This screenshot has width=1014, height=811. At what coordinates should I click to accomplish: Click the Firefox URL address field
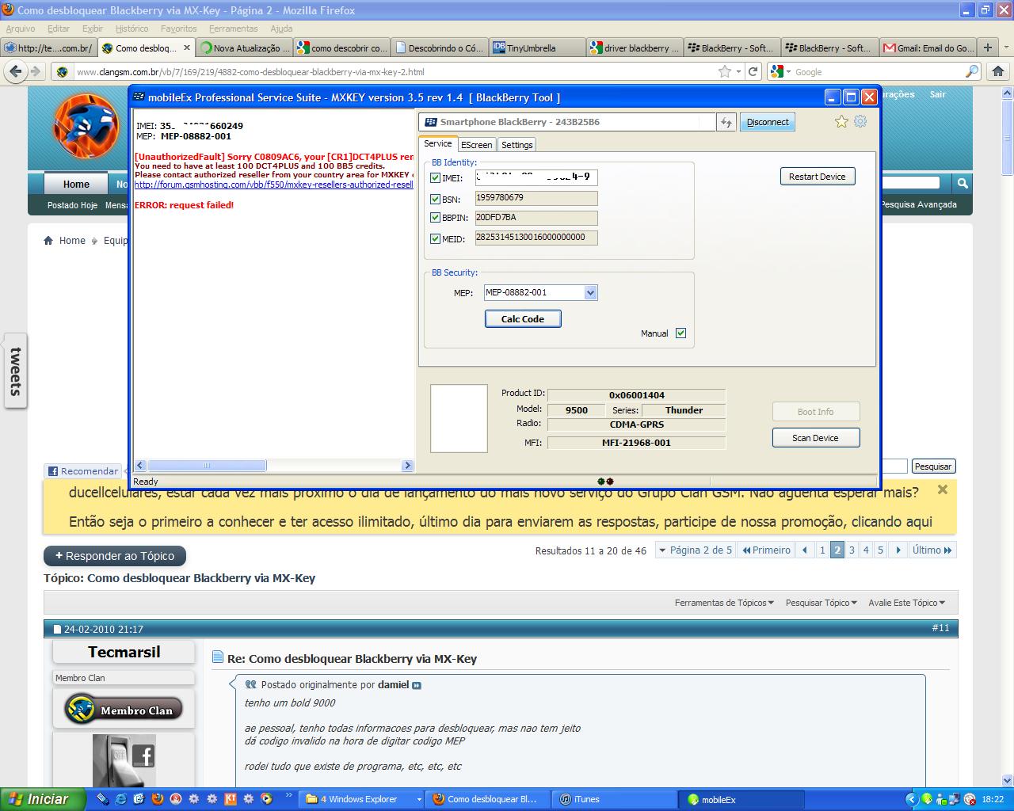(395, 71)
